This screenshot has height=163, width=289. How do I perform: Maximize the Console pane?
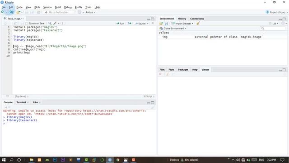pyautogui.click(x=153, y=103)
